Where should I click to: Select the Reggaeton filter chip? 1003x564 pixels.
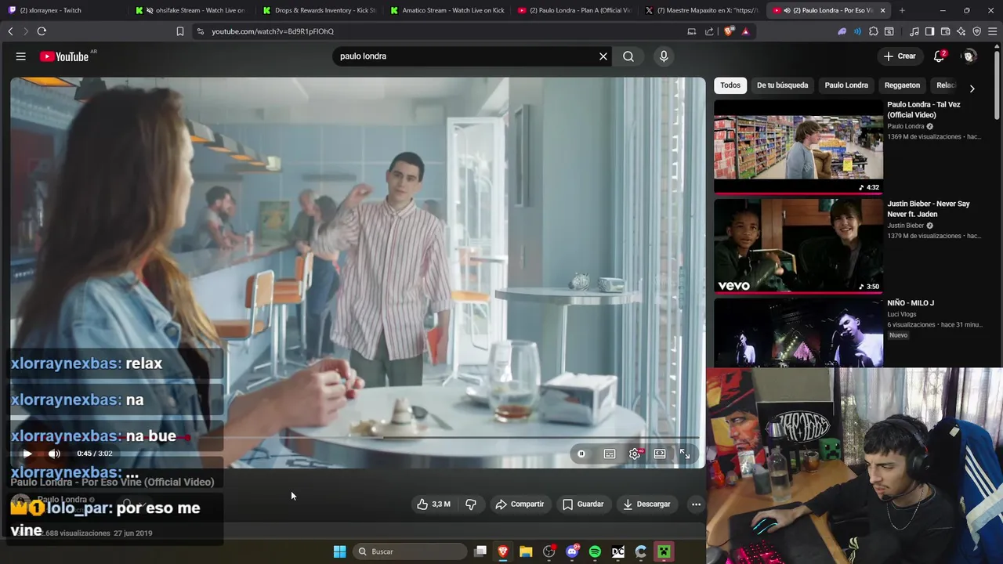[902, 85]
